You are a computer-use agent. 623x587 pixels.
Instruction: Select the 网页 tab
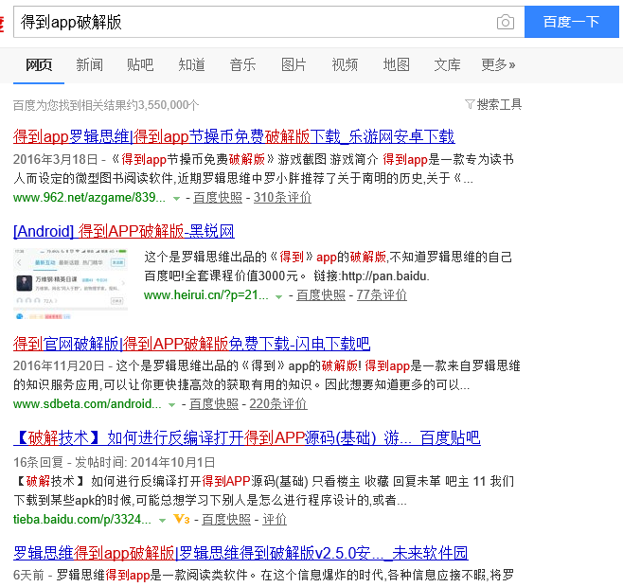tap(39, 64)
